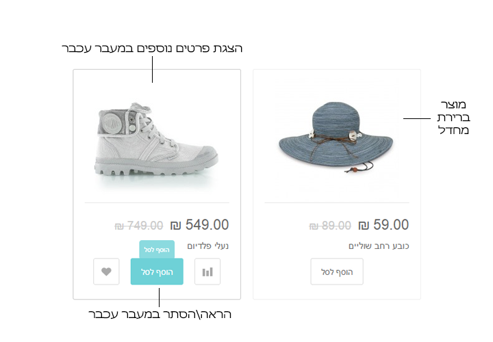Click the מוצר ברירת מחדל caption

coord(453,117)
